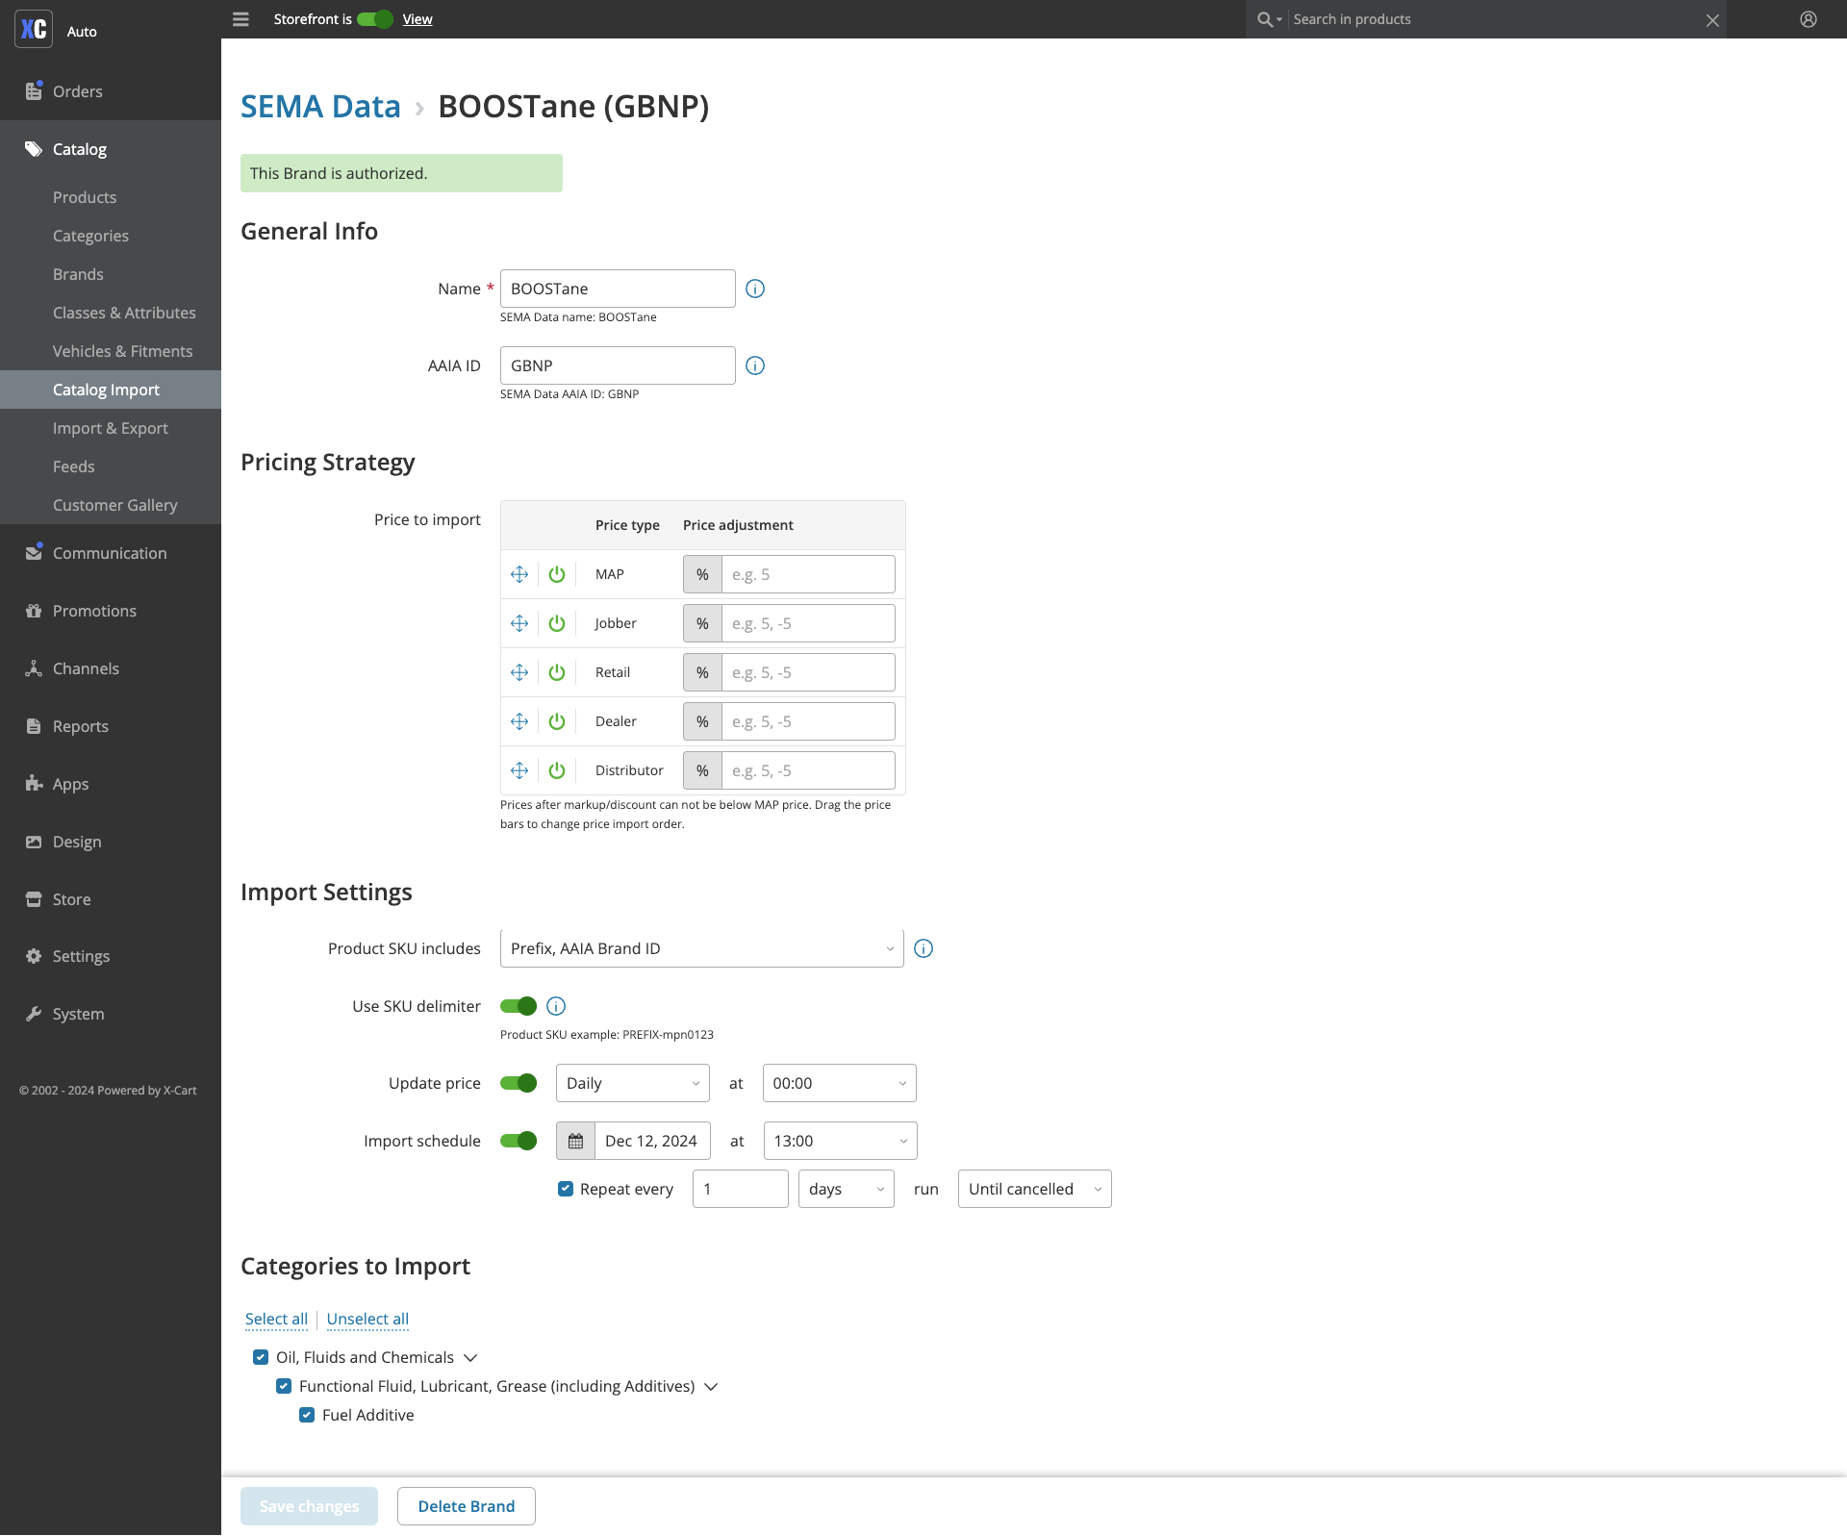Toggle the Retail price power icon

(557, 672)
